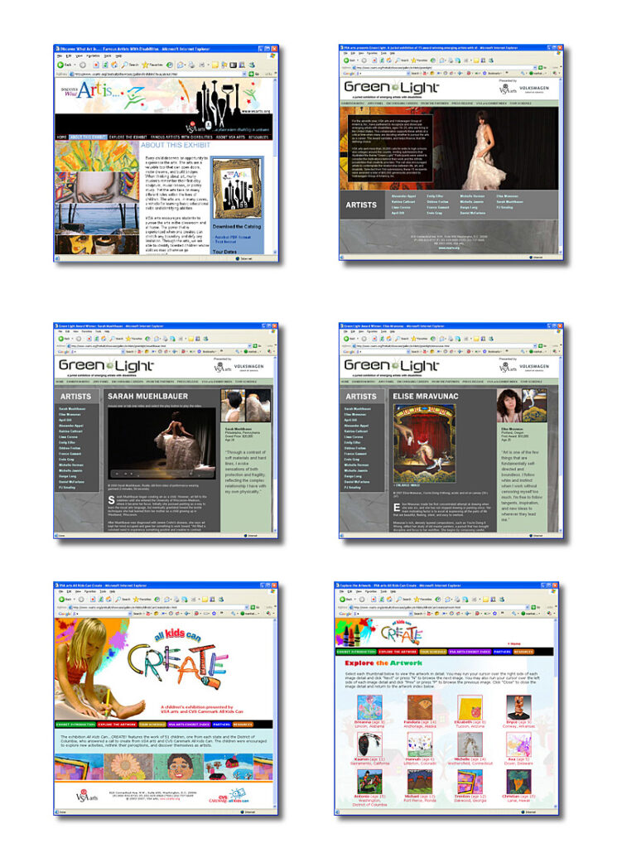Click April Gill in Sarah Muehlbauer artists list
The height and width of the screenshot is (848, 617).
pos(65,420)
